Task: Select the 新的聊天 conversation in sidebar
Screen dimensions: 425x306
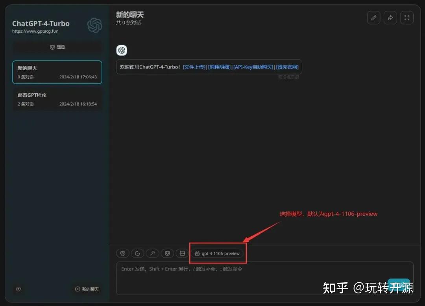Action: [x=57, y=72]
